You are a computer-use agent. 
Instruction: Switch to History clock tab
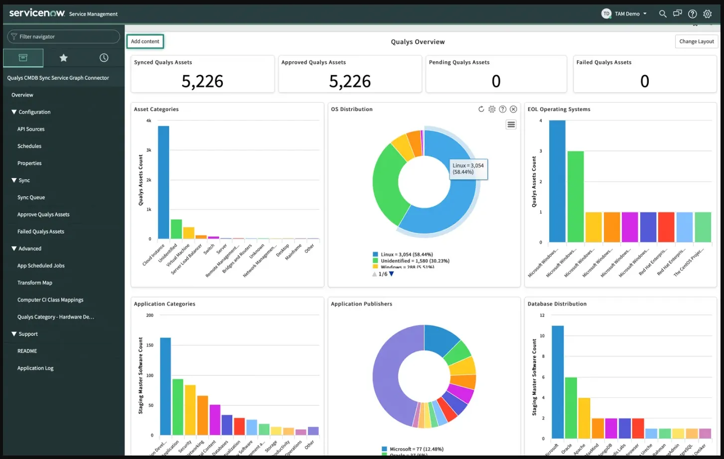click(104, 58)
